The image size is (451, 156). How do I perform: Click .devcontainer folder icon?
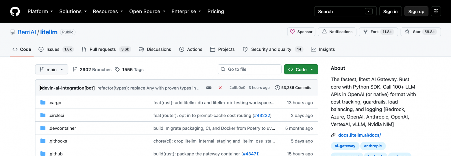click(x=43, y=128)
